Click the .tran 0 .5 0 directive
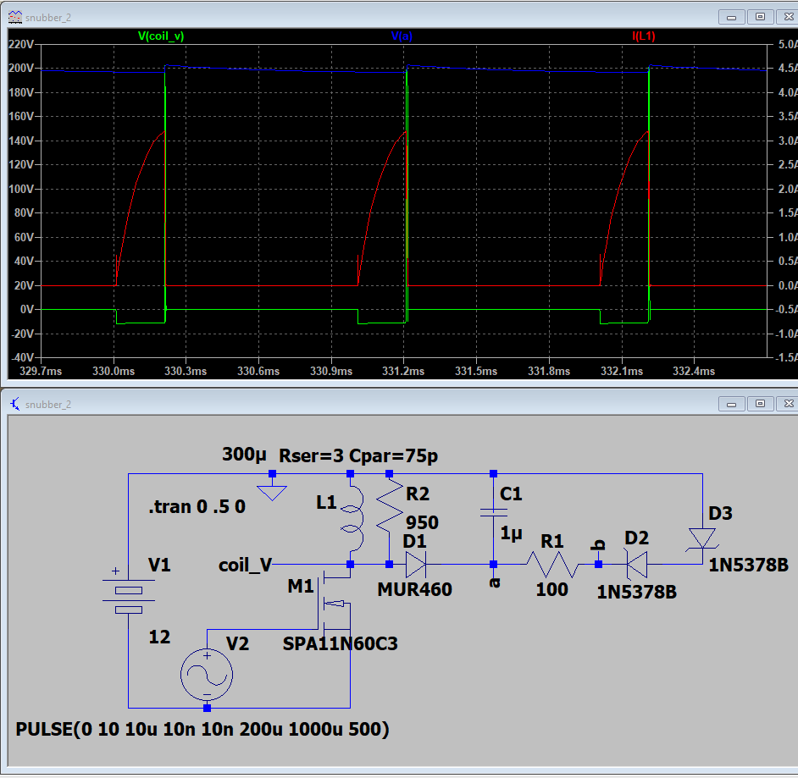The width and height of the screenshot is (798, 778). pyautogui.click(x=197, y=508)
